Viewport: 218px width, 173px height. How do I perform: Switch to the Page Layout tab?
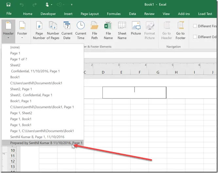pos(90,14)
